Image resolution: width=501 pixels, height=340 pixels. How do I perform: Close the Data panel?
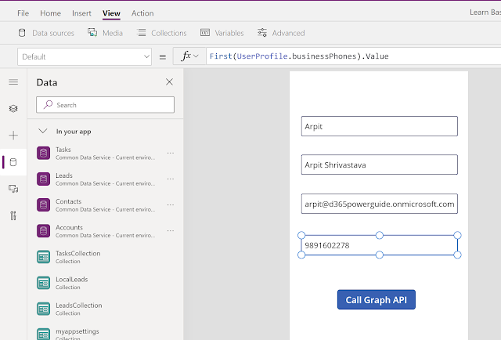[x=169, y=82]
